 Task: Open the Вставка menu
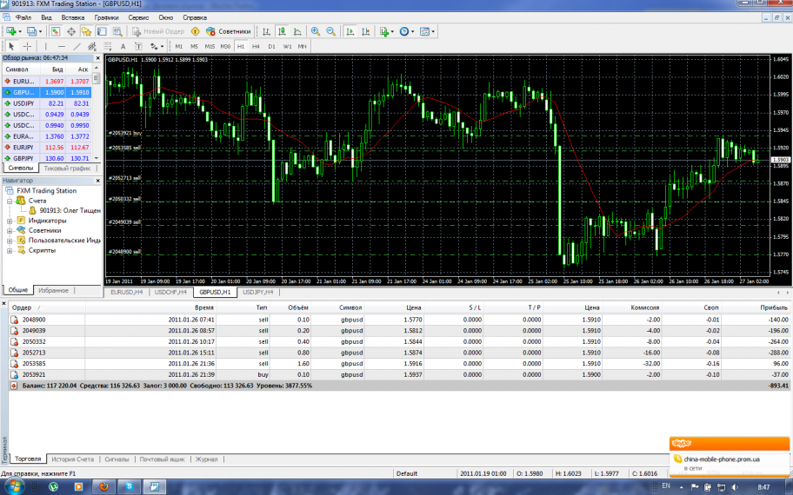(73, 17)
